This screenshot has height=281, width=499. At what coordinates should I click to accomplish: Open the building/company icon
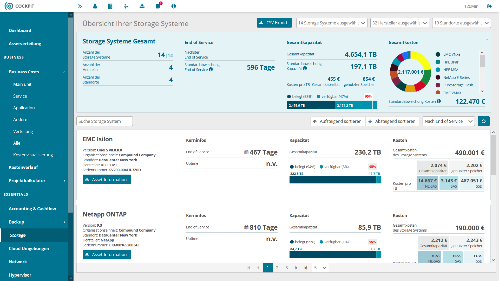110,6
